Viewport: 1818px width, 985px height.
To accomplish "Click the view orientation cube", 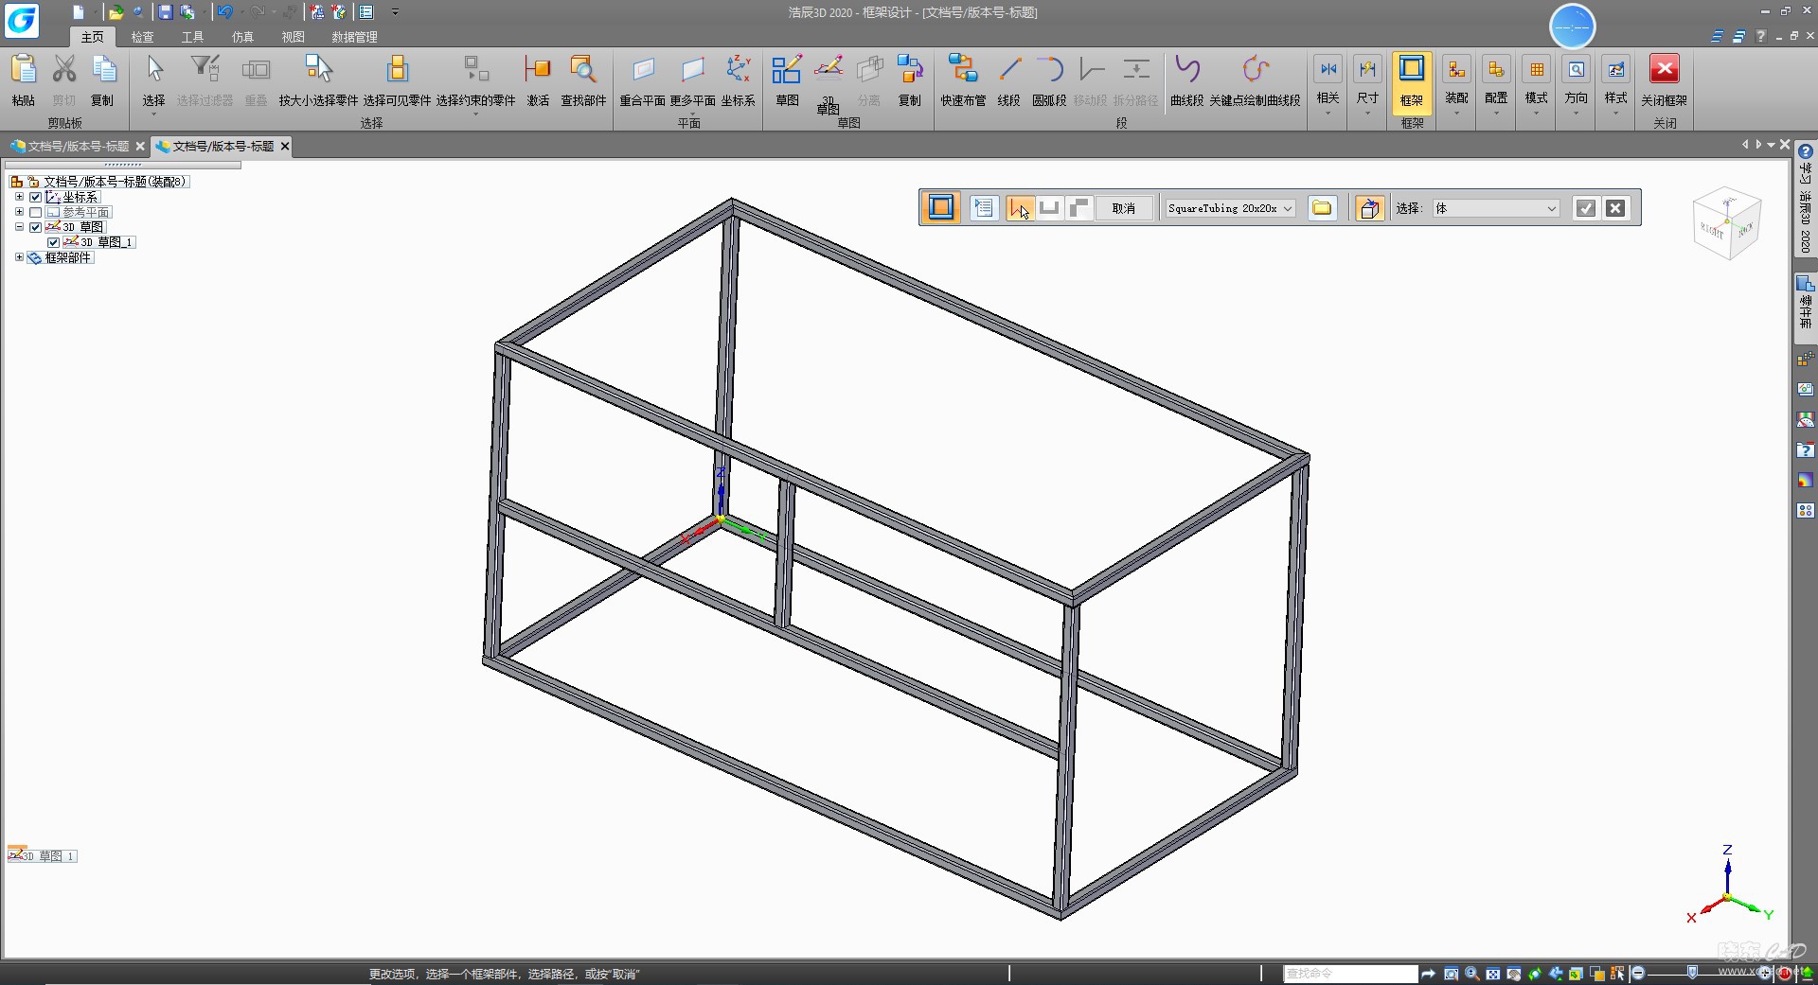I will (x=1726, y=223).
